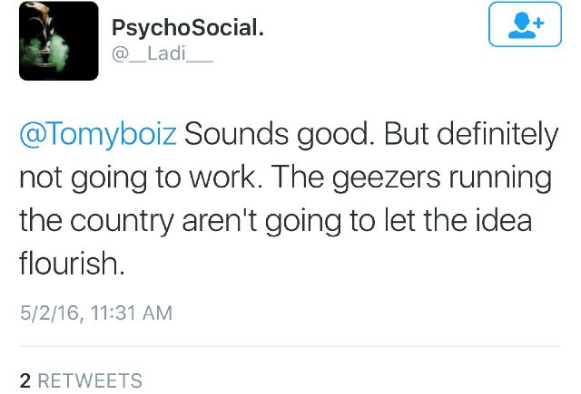Click the follow user icon button

click(525, 24)
